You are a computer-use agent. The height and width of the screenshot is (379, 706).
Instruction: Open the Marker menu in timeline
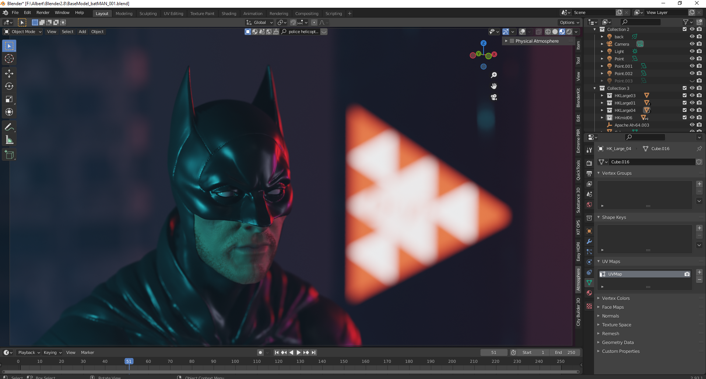click(x=87, y=353)
